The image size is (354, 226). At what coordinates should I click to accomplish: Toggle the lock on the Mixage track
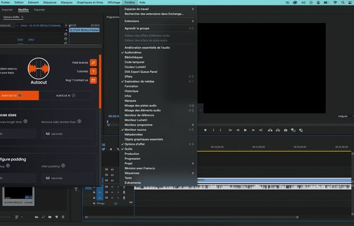94,203
